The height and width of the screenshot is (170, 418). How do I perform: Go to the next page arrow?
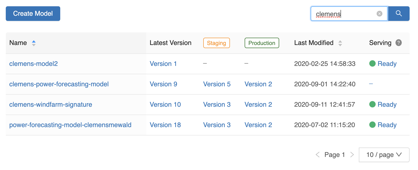352,155
